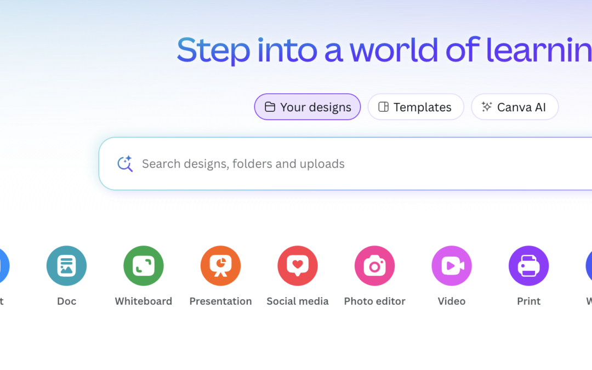Click the magic search magnifier icon
The image size is (592, 370).
[x=125, y=164]
